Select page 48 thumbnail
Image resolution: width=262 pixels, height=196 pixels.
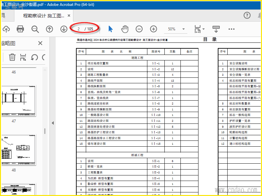tap(19, 150)
